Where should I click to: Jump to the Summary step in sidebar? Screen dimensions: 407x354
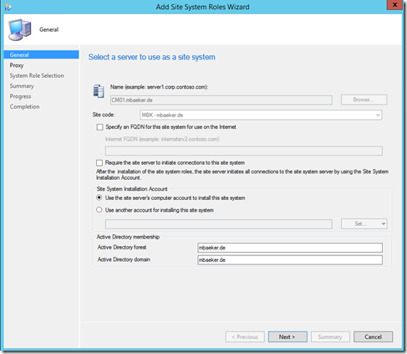coord(22,86)
